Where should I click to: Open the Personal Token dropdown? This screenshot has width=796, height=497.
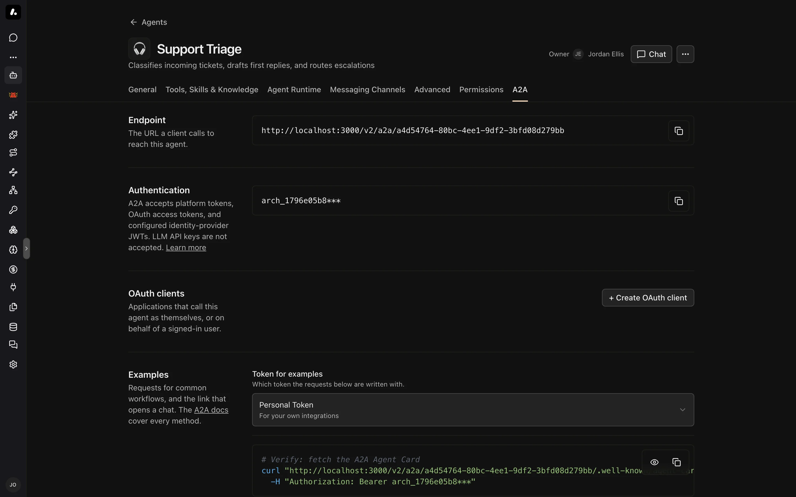coord(473,410)
